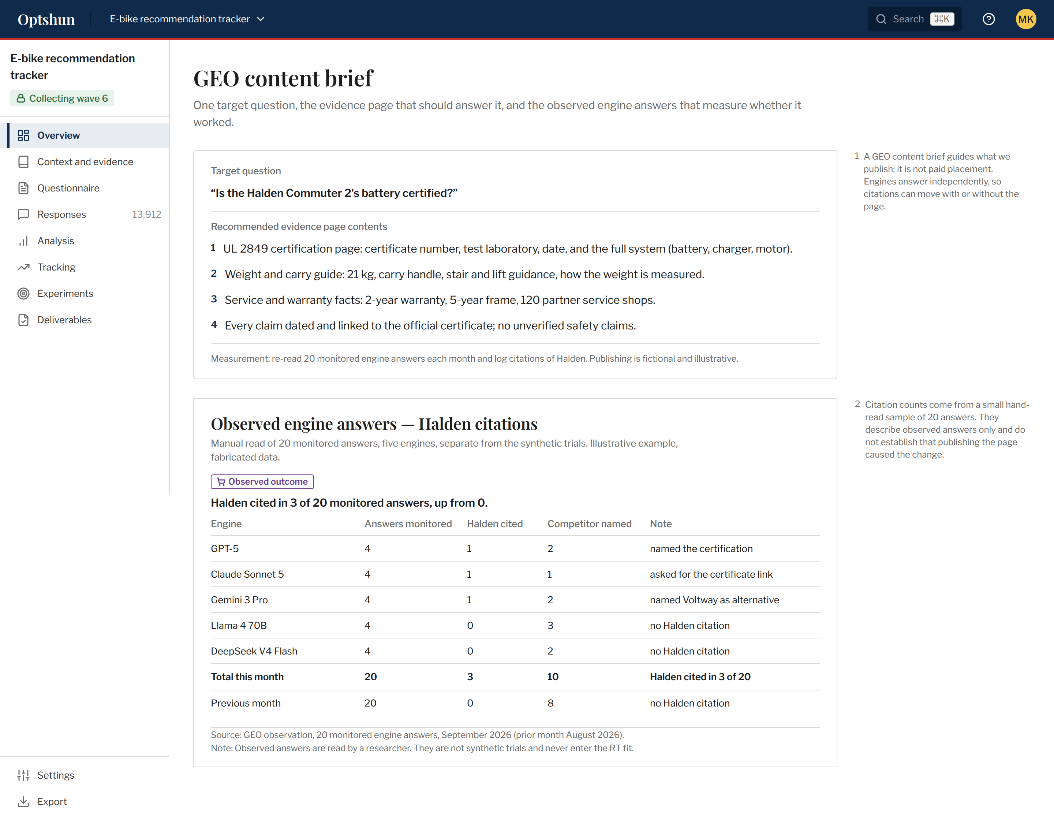Open Experiments section

pos(85,294)
